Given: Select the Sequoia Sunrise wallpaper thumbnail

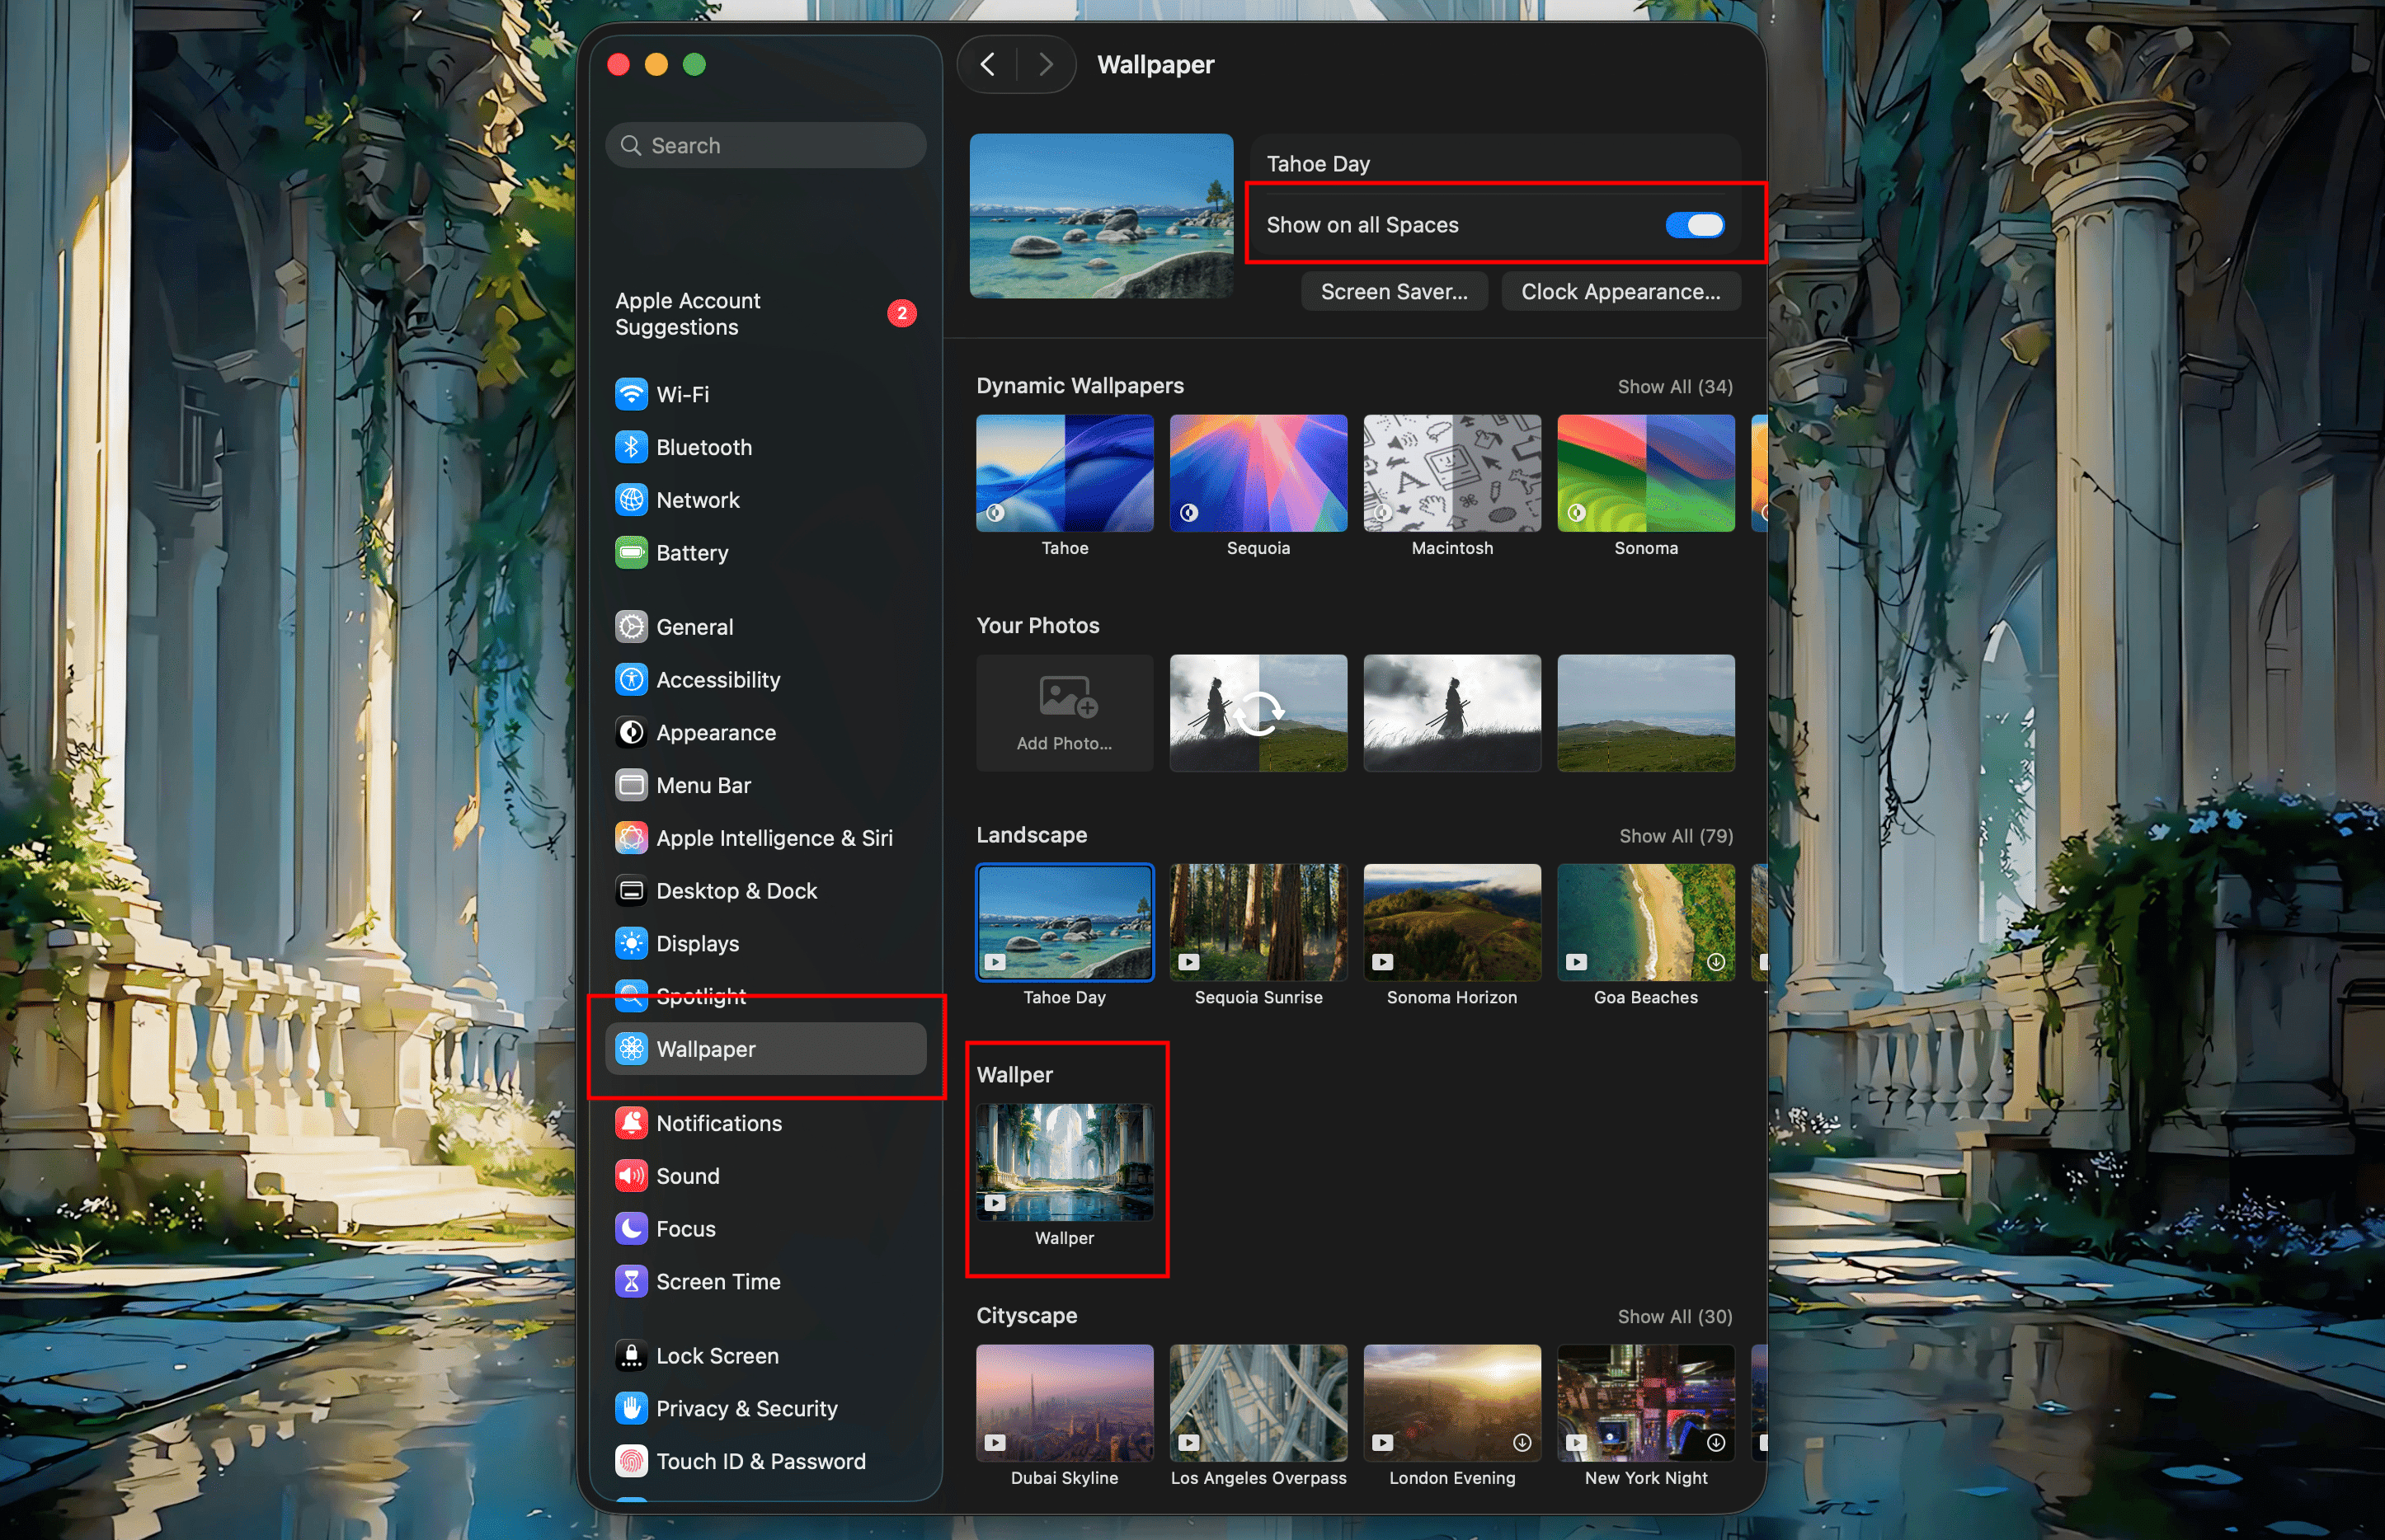Looking at the screenshot, I should (x=1258, y=922).
